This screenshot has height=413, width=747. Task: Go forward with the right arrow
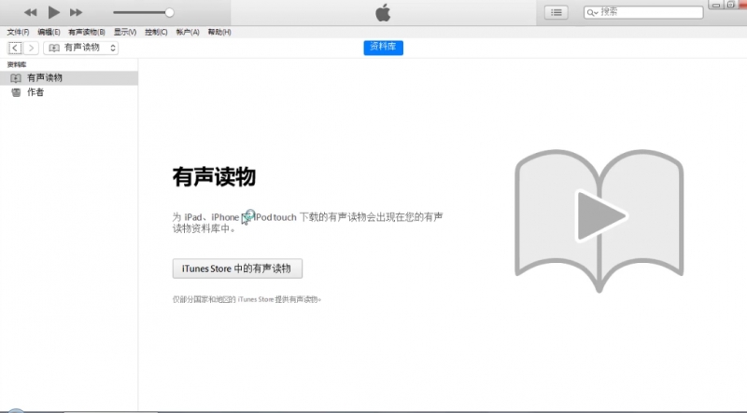(31, 48)
